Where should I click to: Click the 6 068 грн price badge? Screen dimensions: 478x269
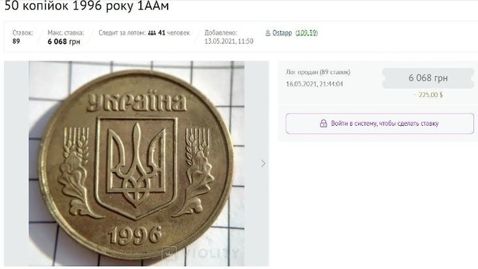pyautogui.click(x=428, y=78)
